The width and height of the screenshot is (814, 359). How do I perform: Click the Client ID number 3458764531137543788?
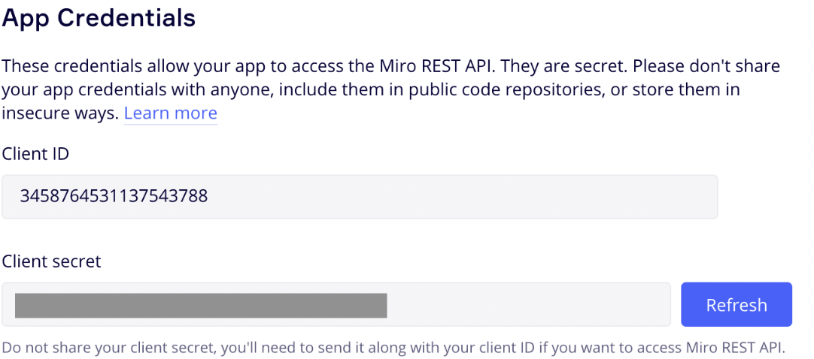coord(114,196)
